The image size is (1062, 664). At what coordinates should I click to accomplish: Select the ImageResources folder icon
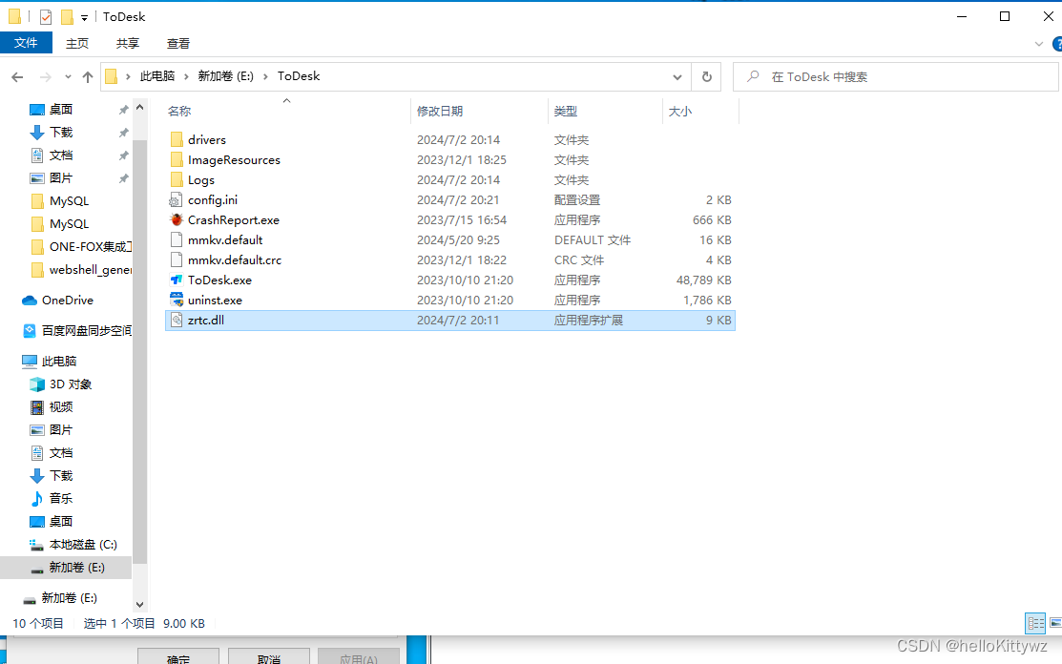coord(177,159)
